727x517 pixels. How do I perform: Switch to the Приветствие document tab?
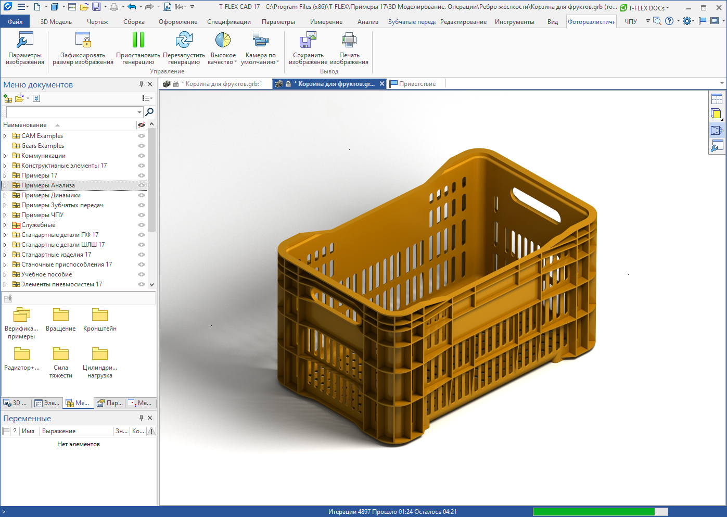417,84
